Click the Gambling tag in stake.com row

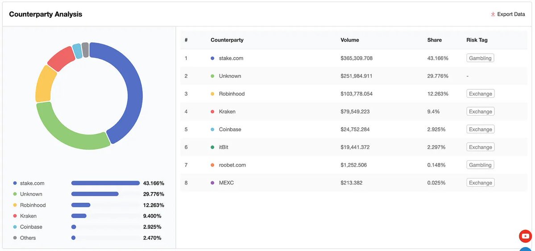pyautogui.click(x=480, y=59)
